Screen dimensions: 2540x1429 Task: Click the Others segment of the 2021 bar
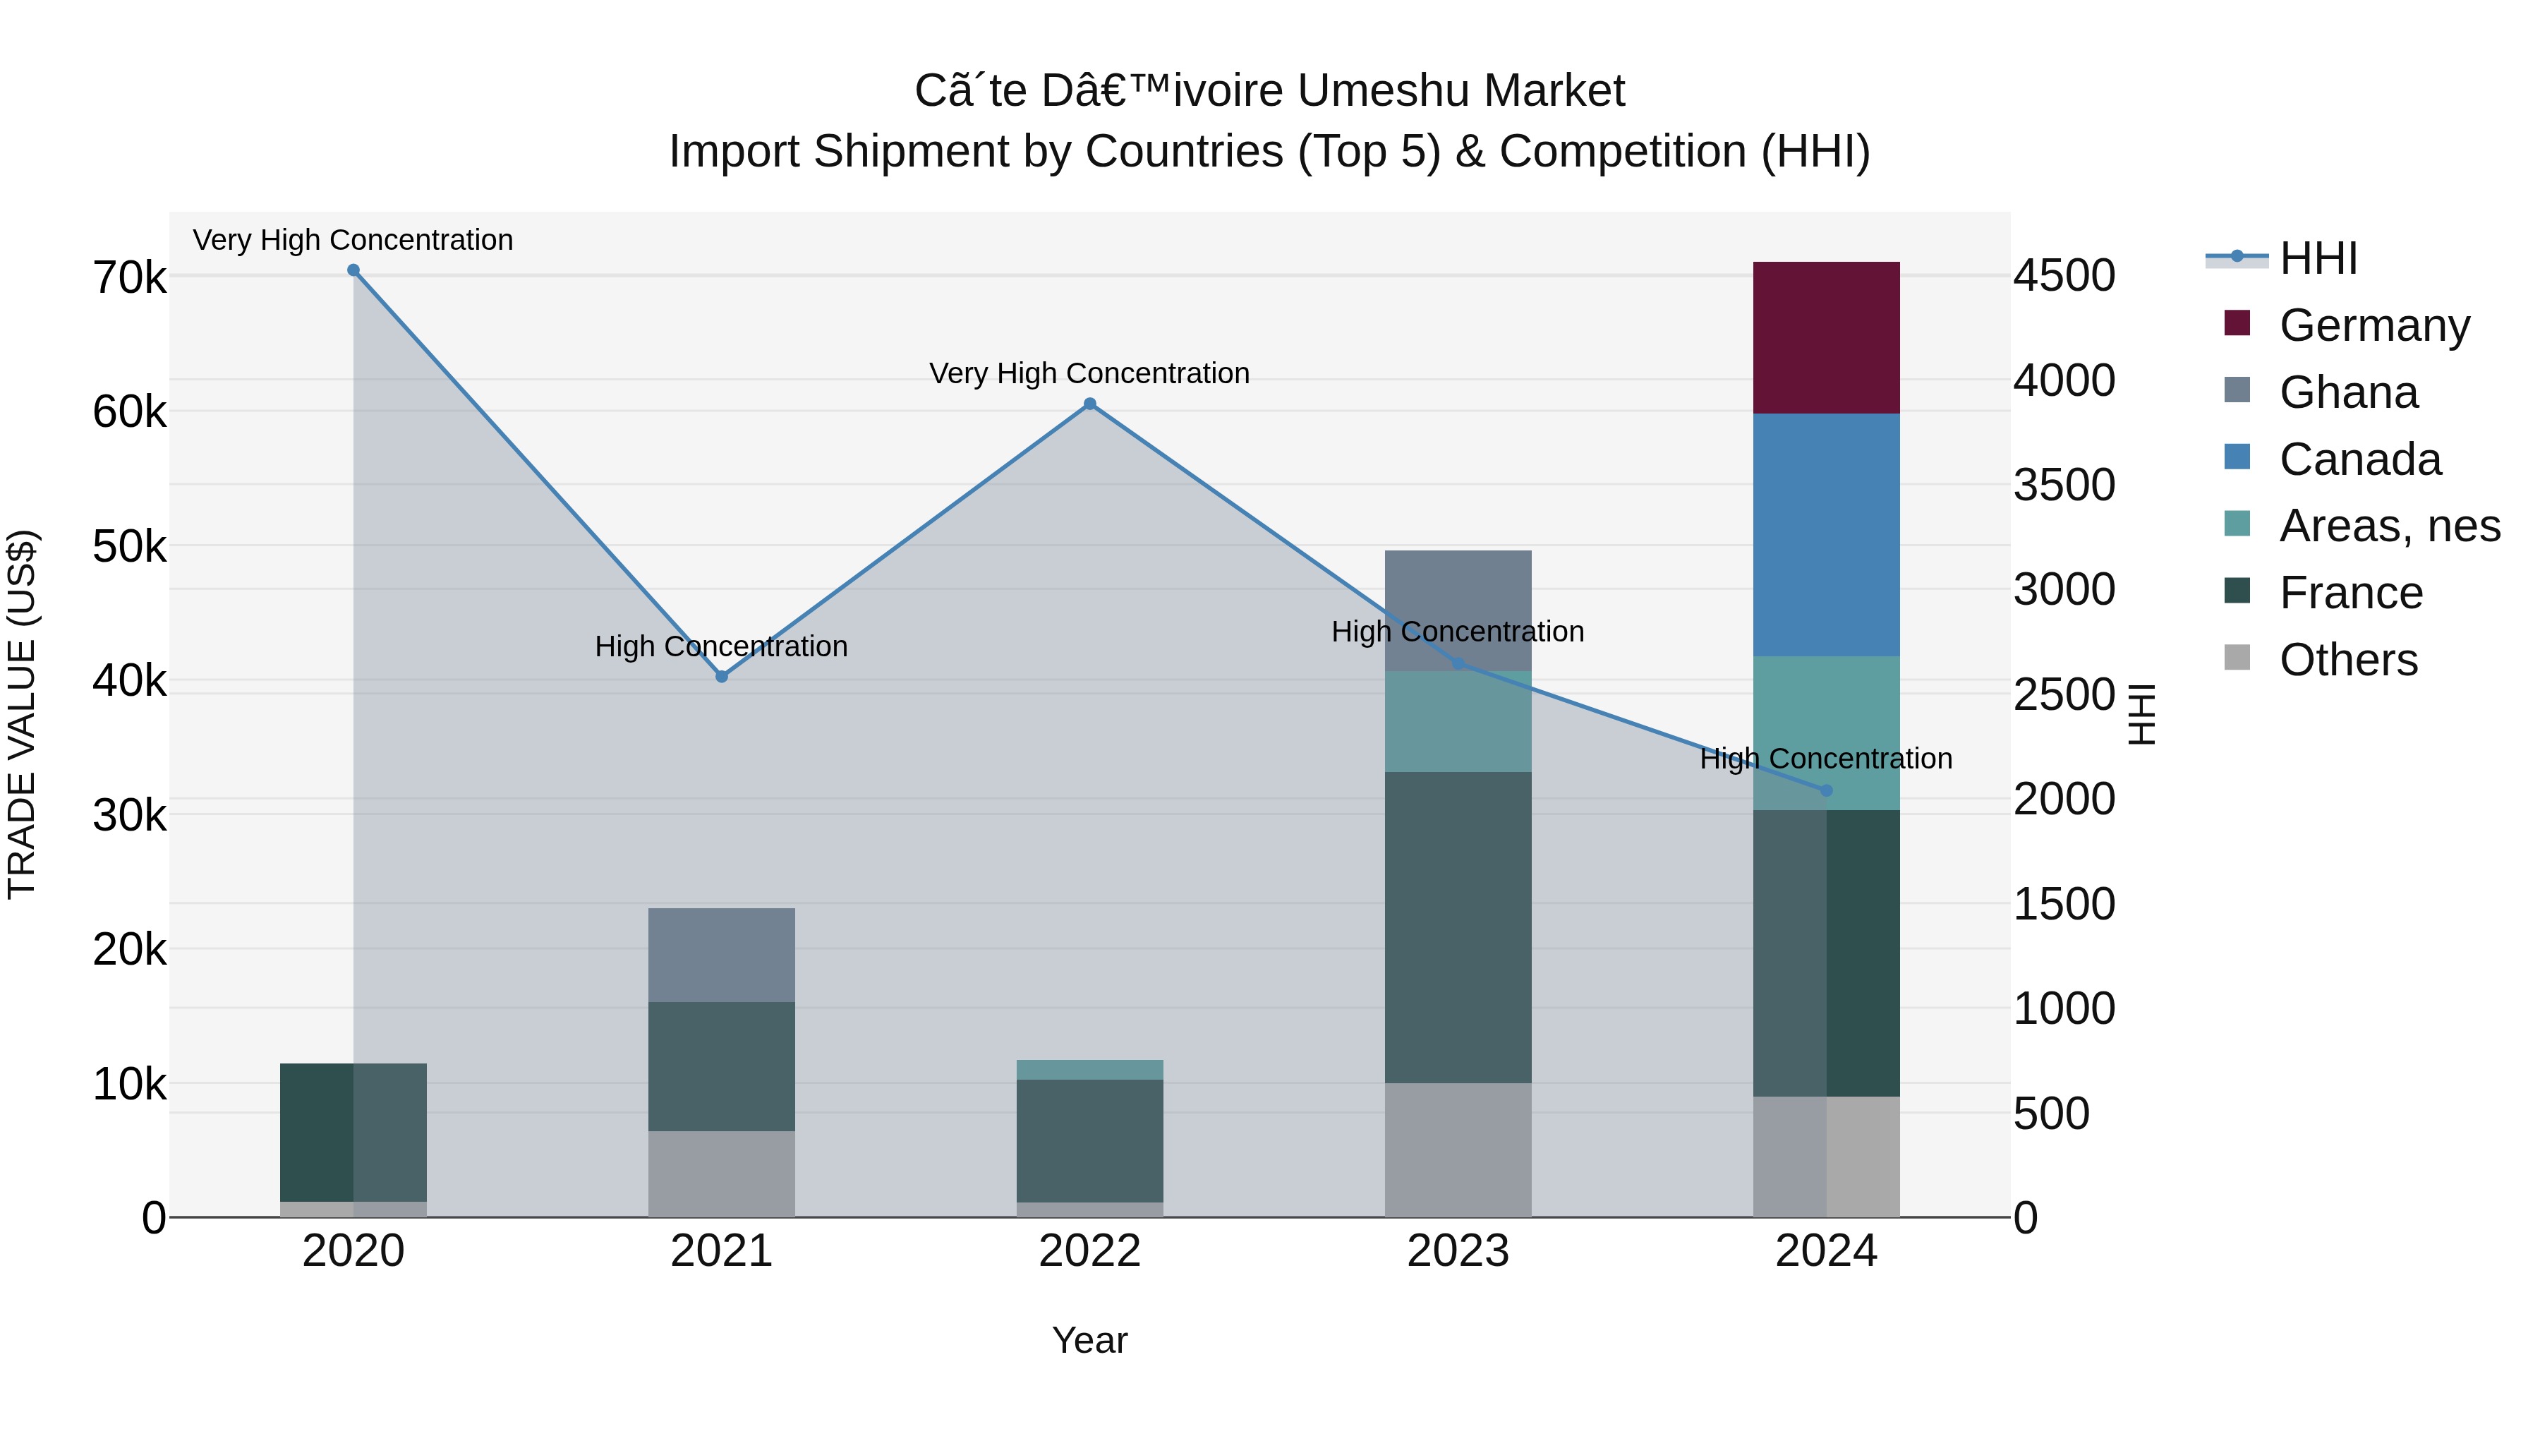(722, 1174)
